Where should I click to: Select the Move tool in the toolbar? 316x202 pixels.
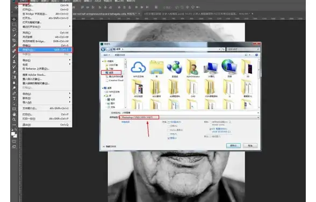click(x=14, y=19)
